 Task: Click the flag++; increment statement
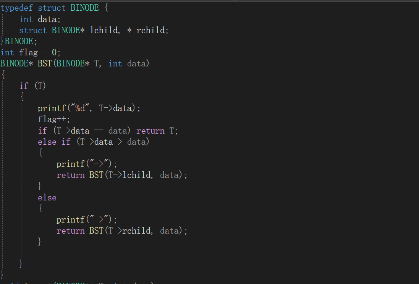tap(54, 119)
